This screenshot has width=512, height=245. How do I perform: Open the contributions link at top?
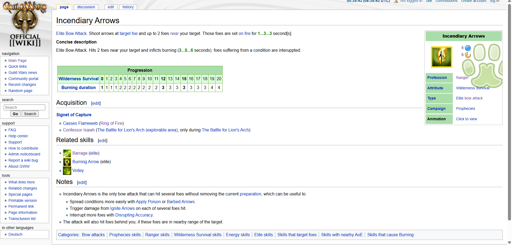coord(446,1)
